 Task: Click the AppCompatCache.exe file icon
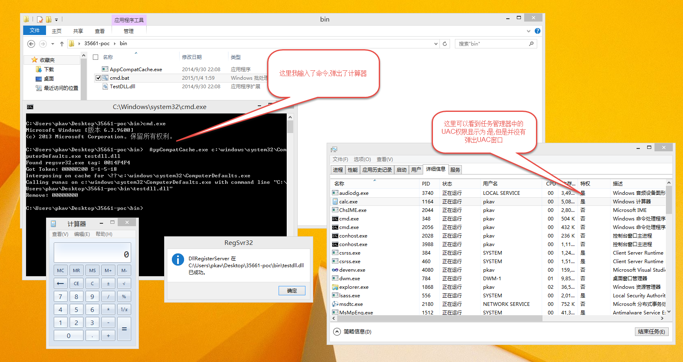pos(105,69)
